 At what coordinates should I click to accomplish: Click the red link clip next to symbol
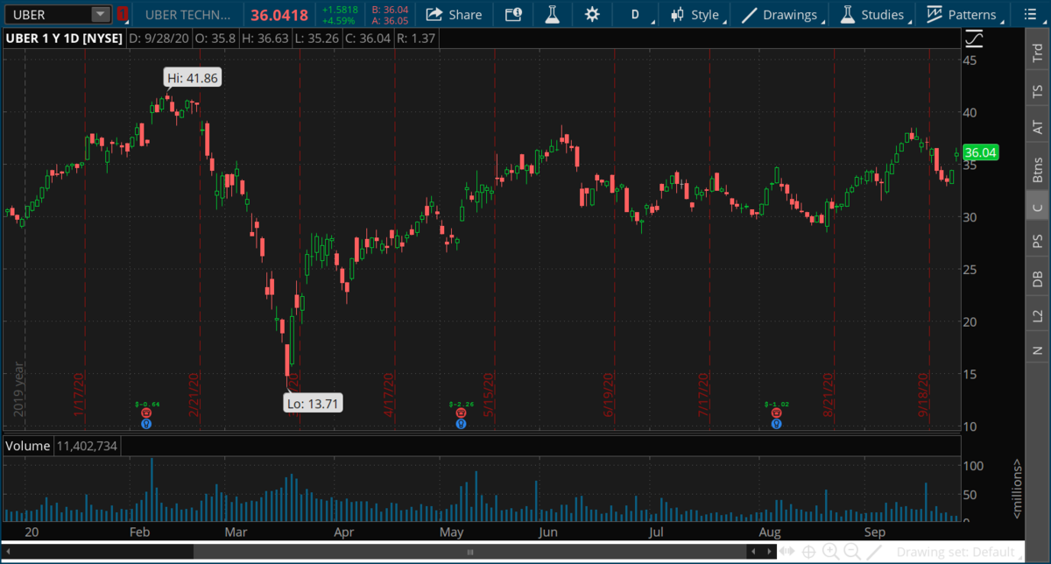(x=123, y=15)
